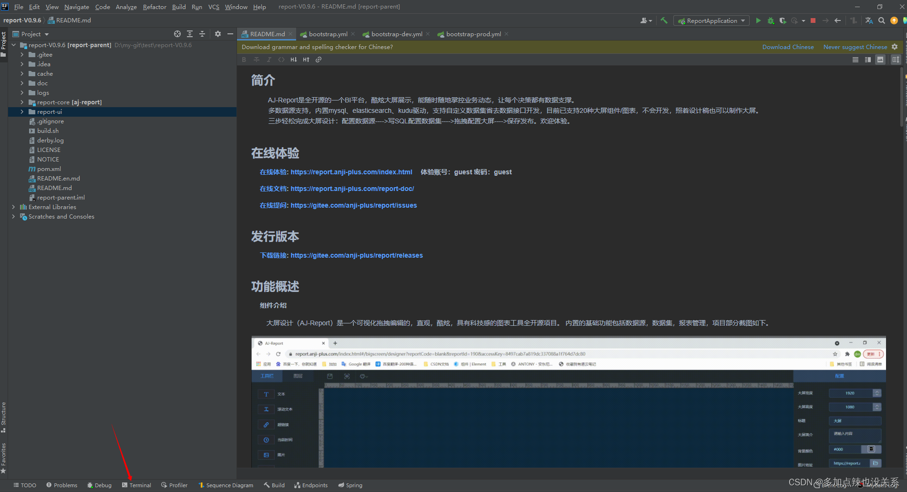
Task: Open the Project view selector dropdown
Action: (x=31, y=34)
